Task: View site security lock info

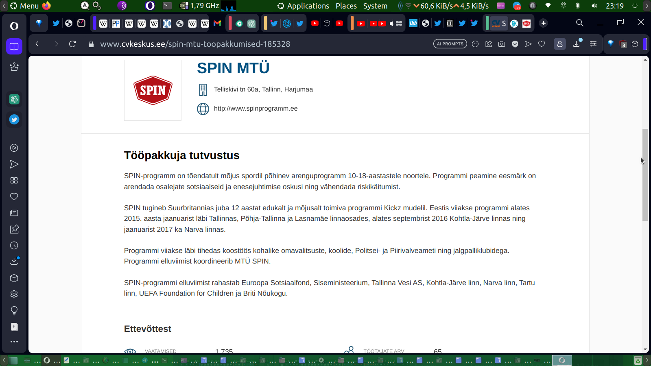Action: (91, 44)
